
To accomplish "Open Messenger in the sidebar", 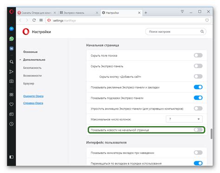I will [12, 29].
